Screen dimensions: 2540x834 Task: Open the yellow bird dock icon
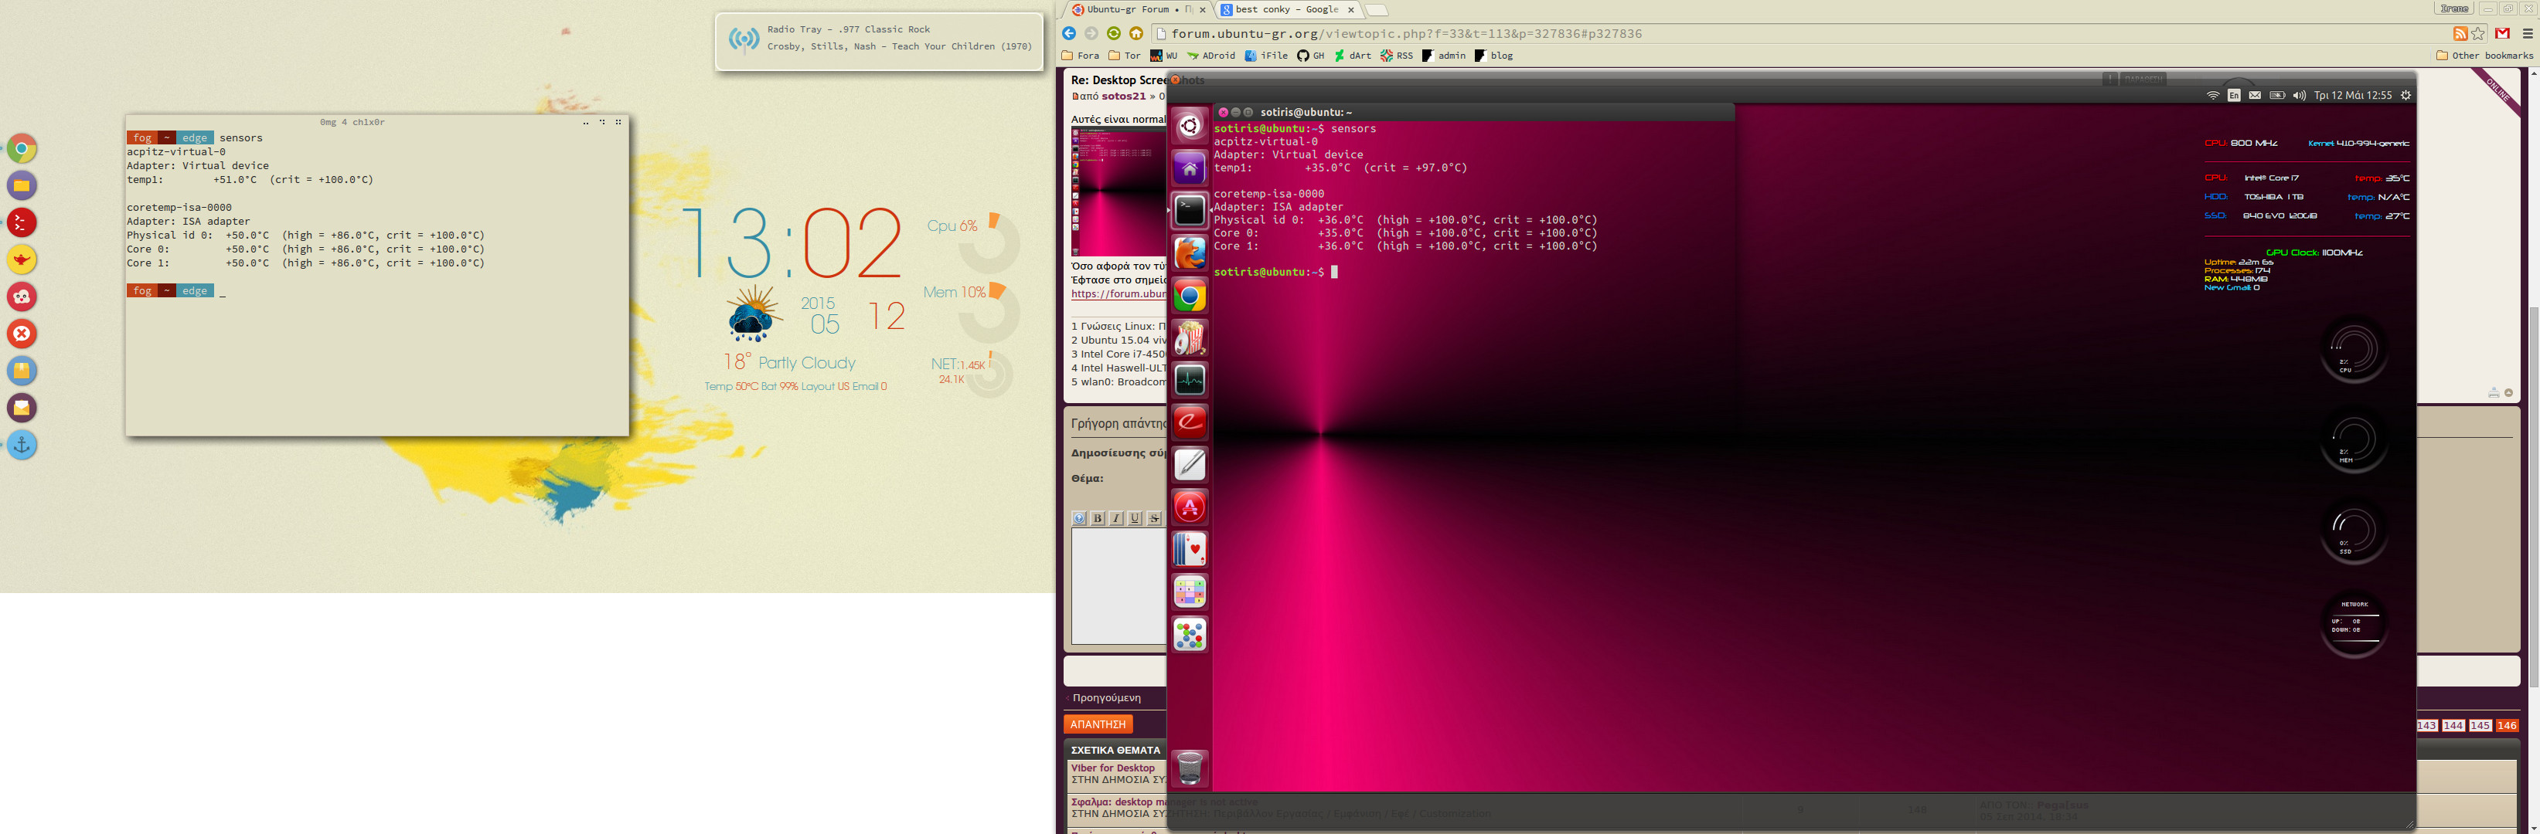[22, 260]
